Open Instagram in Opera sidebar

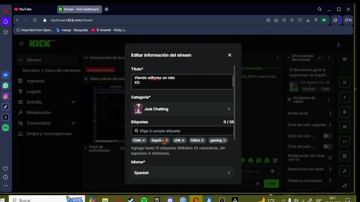point(5,96)
